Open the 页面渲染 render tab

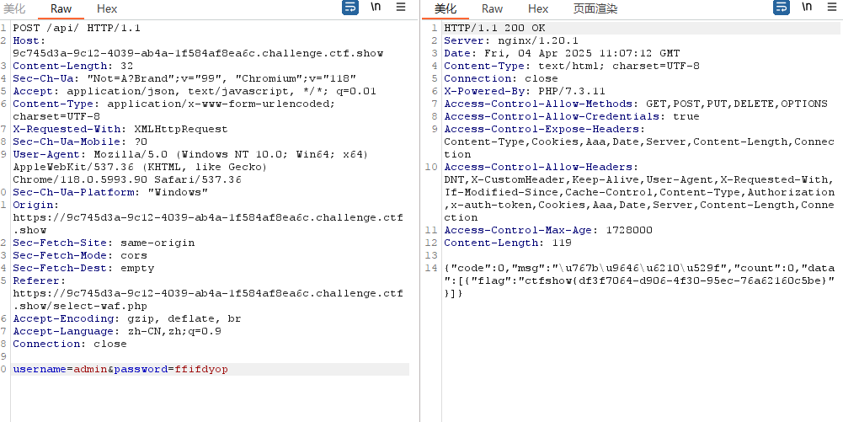point(595,8)
